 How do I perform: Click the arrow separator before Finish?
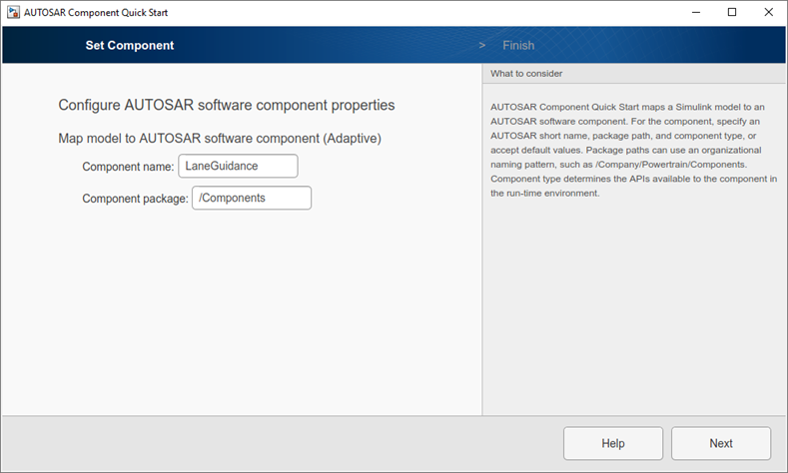click(x=482, y=46)
